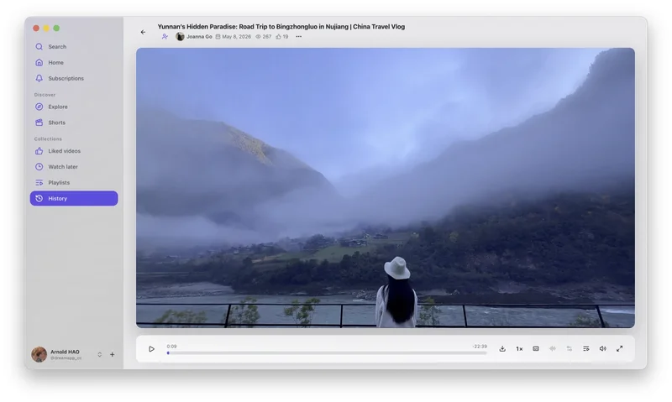The width and height of the screenshot is (672, 402).
Task: Click the video player frame
Action: [x=386, y=188]
